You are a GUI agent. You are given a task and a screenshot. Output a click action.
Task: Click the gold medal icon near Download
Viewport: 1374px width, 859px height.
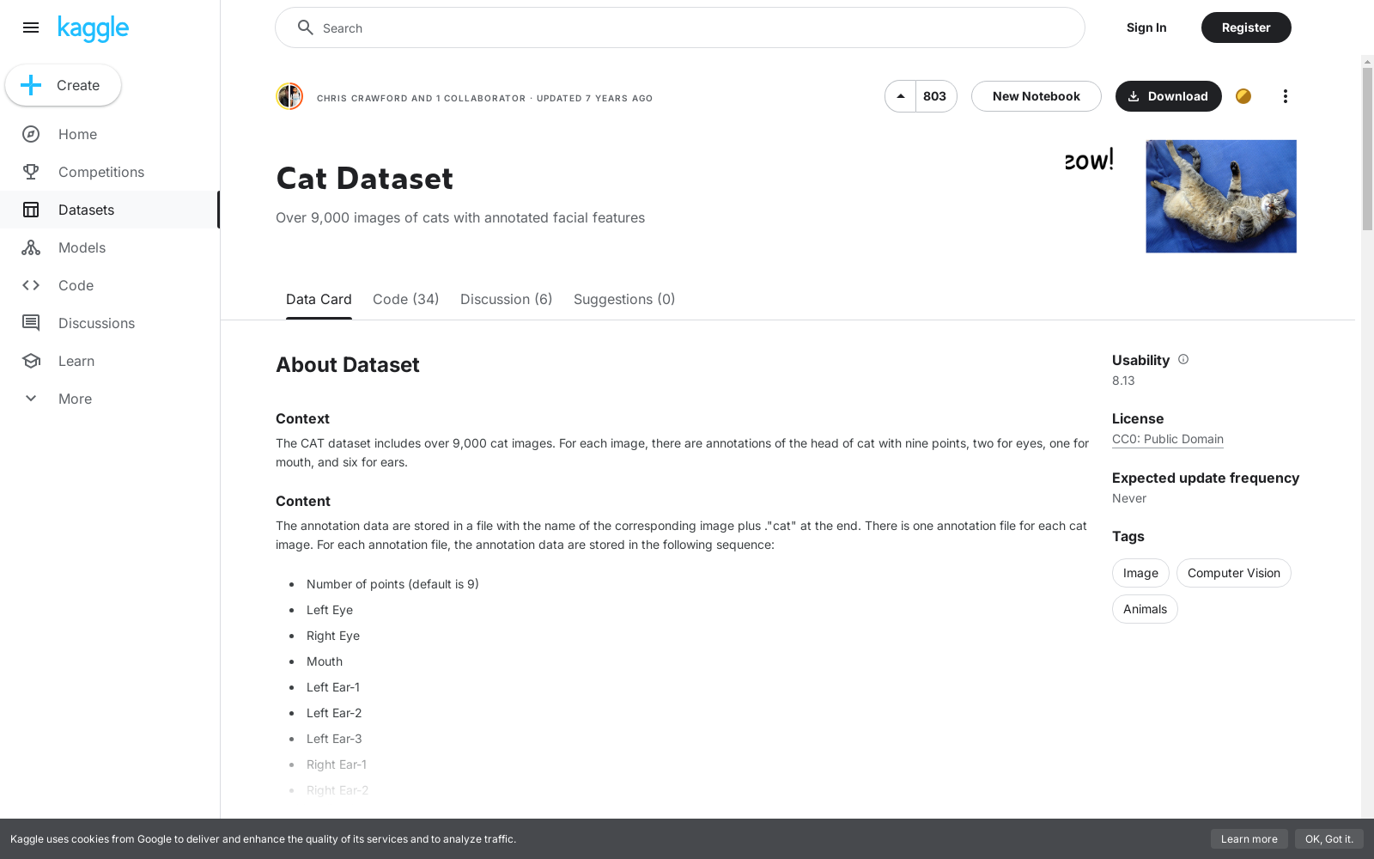pyautogui.click(x=1243, y=96)
